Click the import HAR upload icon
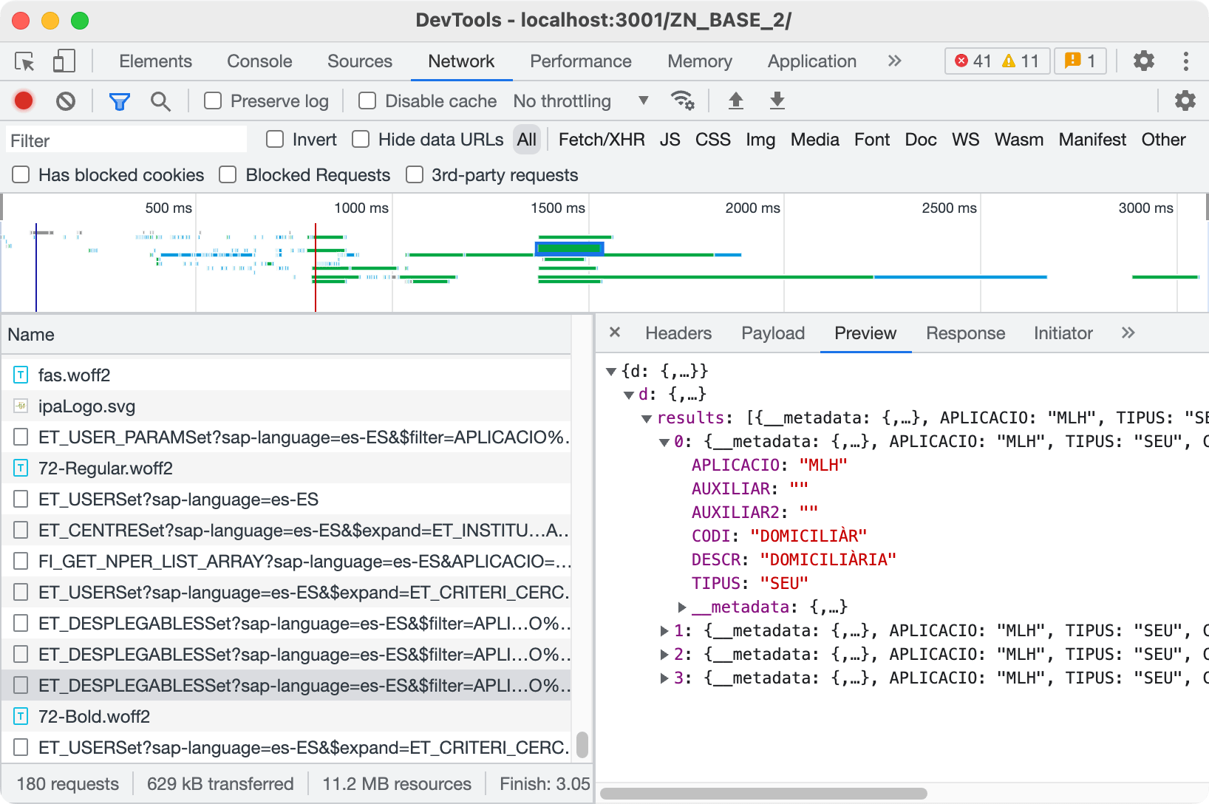The width and height of the screenshot is (1209, 804). [x=735, y=101]
